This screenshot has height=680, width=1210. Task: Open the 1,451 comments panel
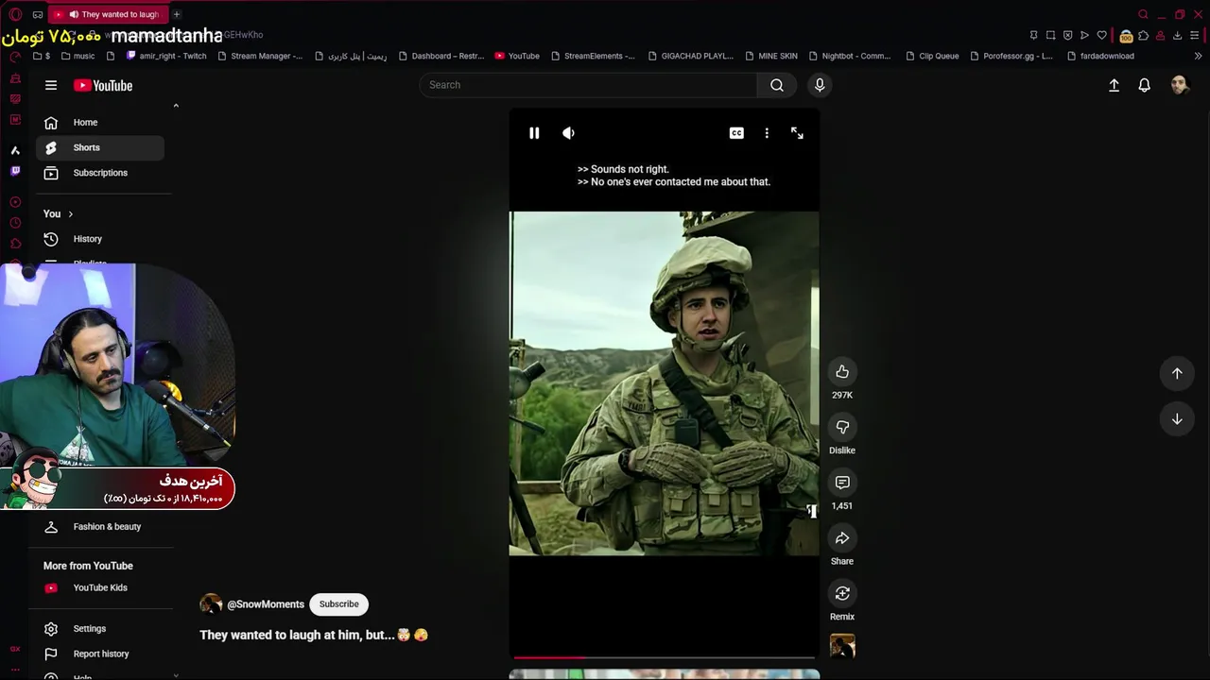click(x=842, y=483)
